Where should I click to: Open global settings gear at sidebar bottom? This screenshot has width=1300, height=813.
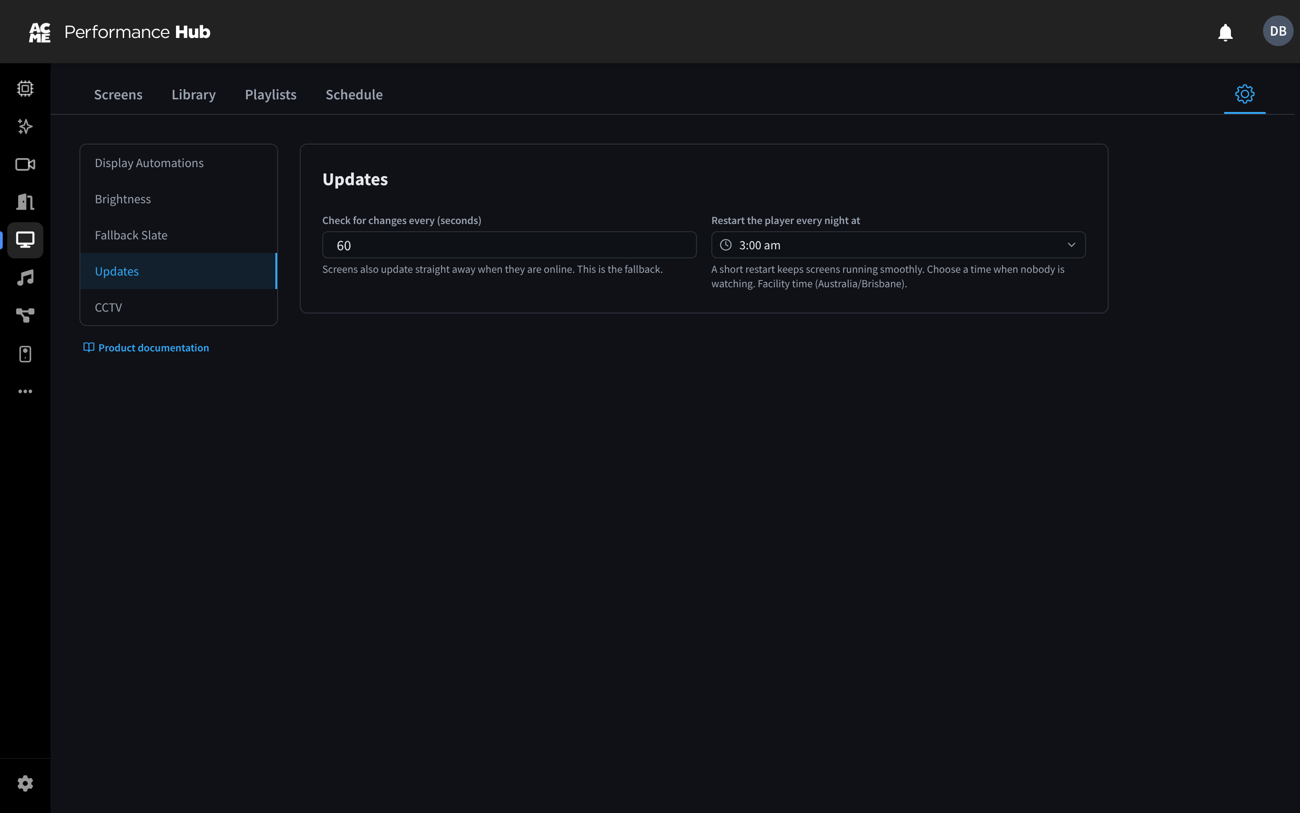coord(25,784)
